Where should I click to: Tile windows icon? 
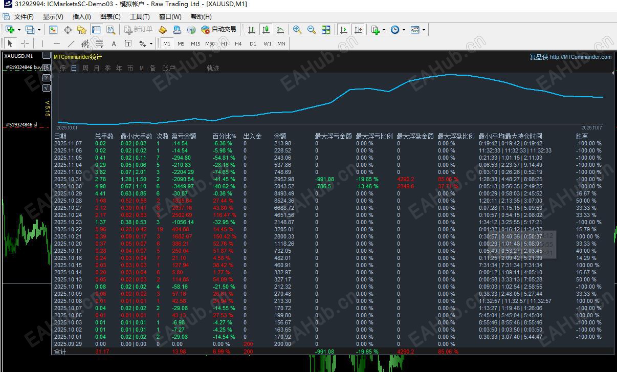(326, 30)
